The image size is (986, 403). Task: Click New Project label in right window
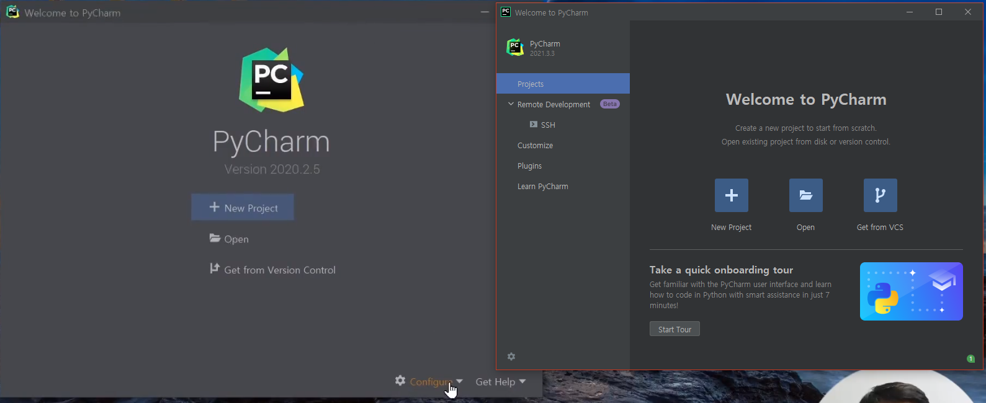(731, 228)
